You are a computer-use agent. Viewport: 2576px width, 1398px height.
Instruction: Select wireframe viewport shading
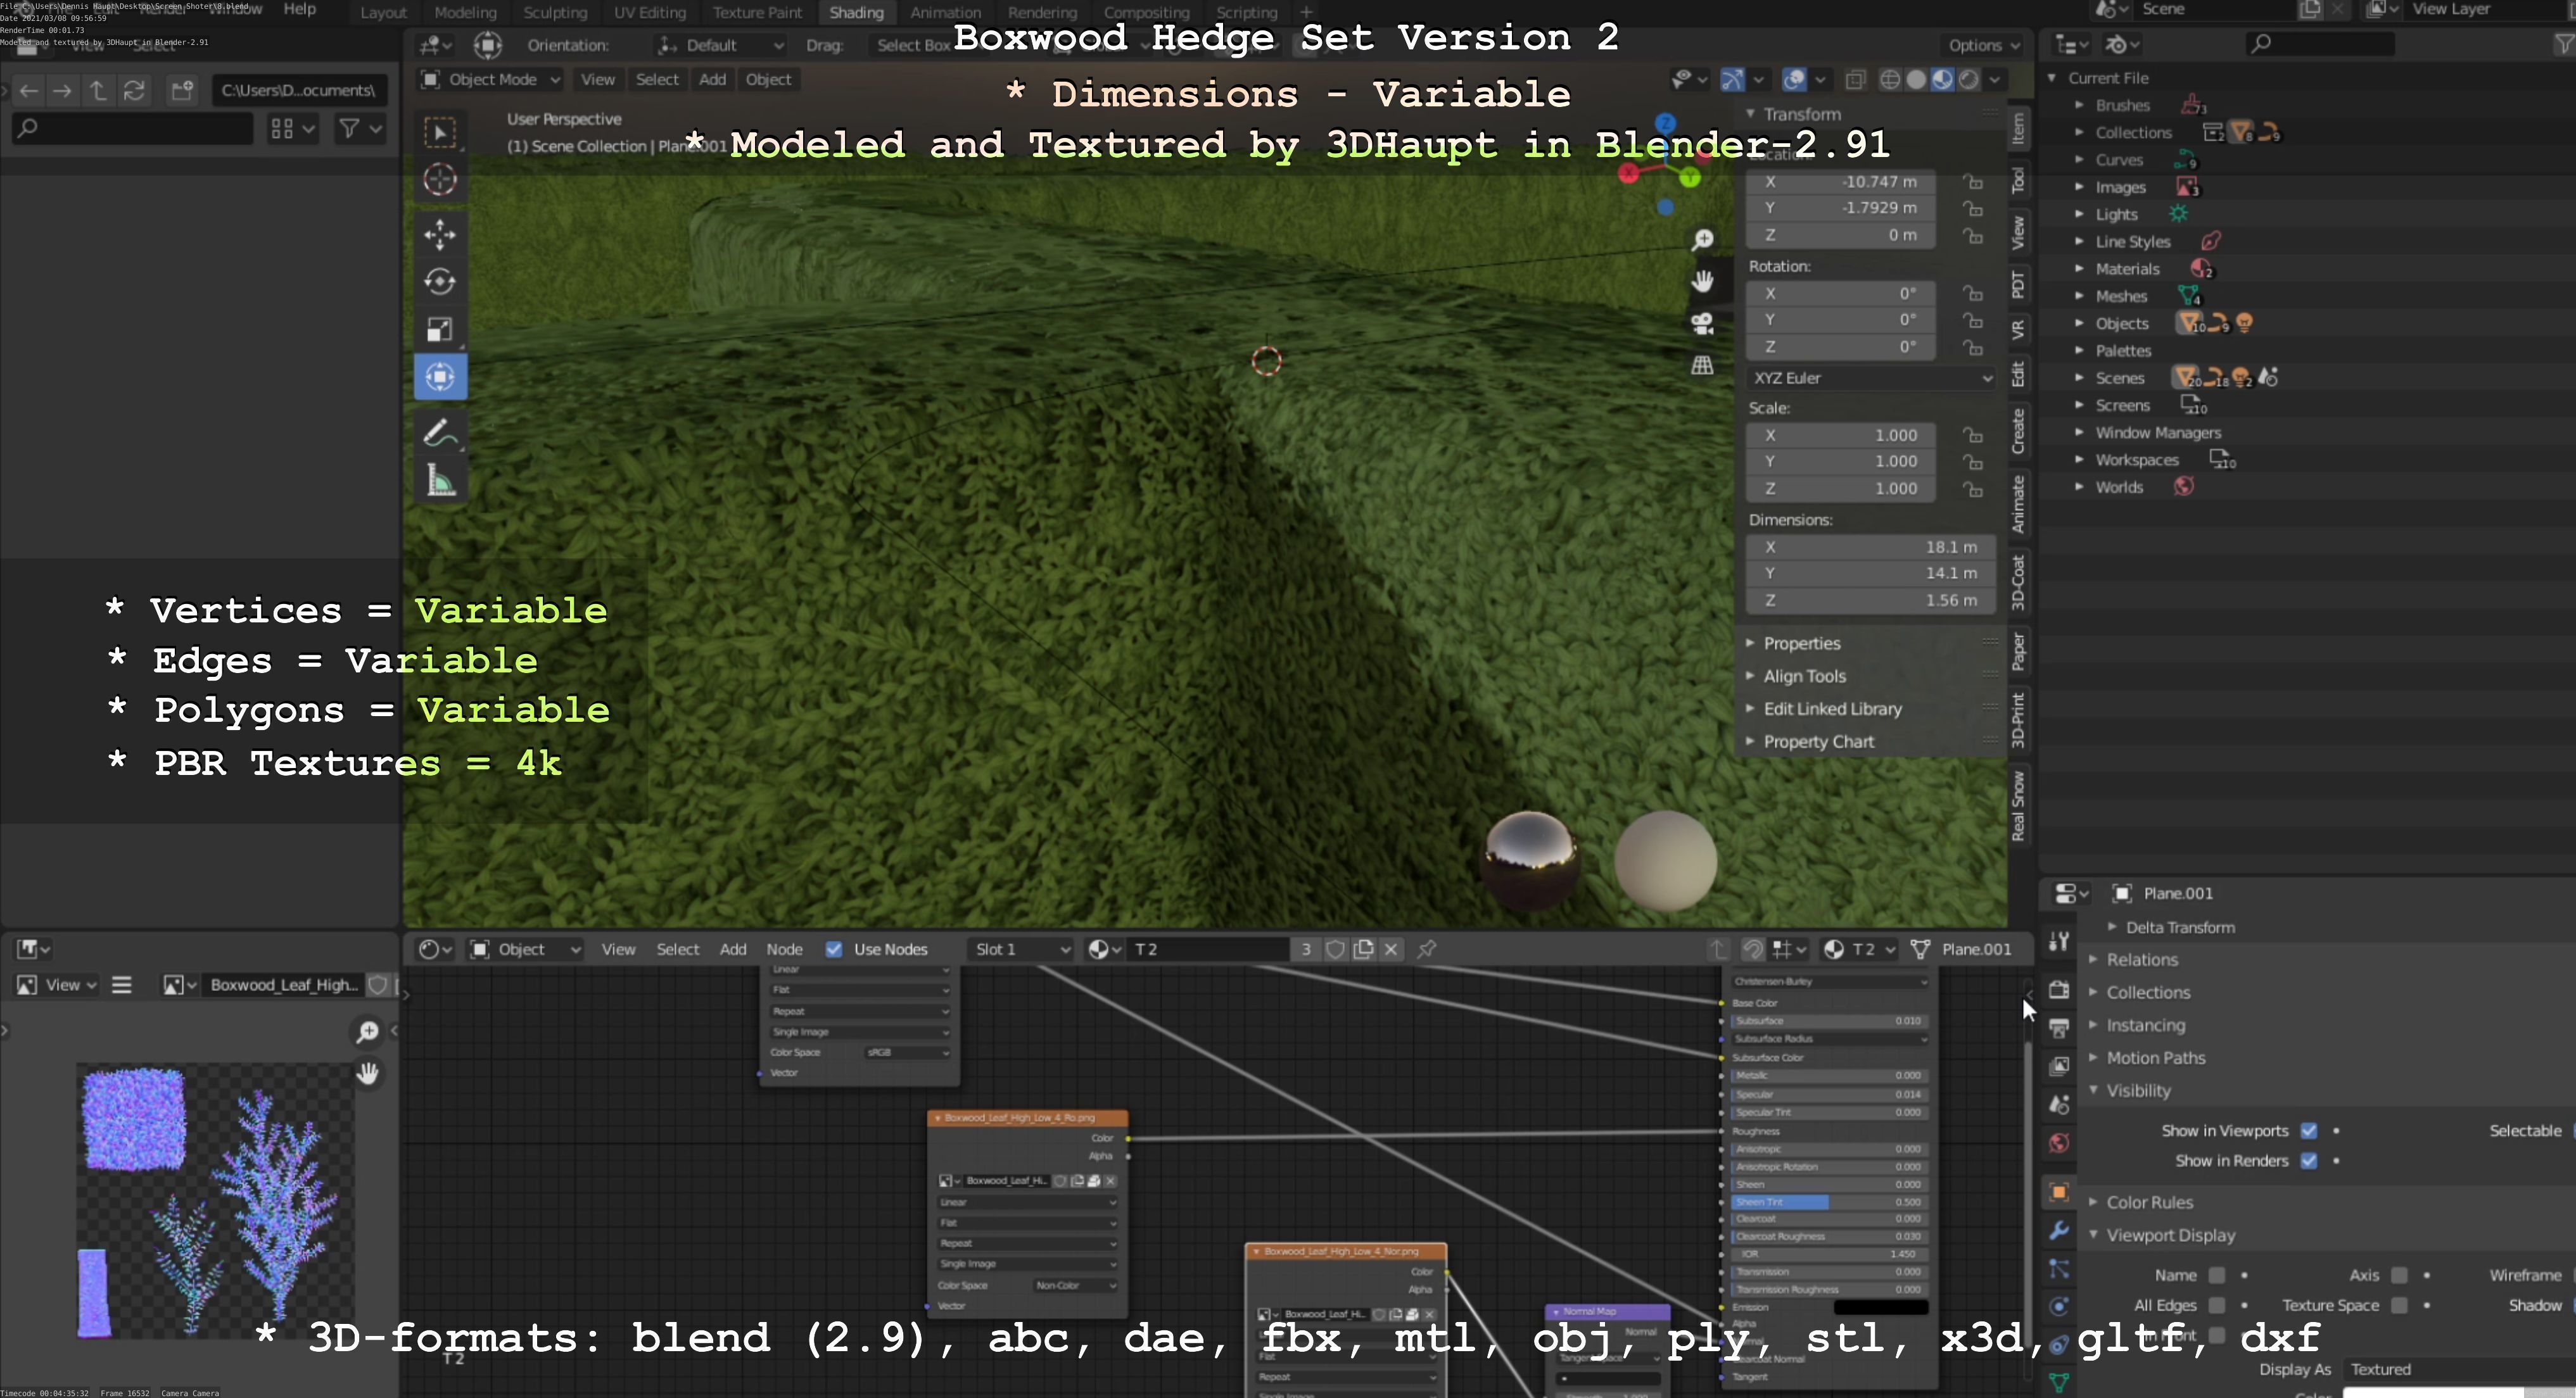(1889, 80)
